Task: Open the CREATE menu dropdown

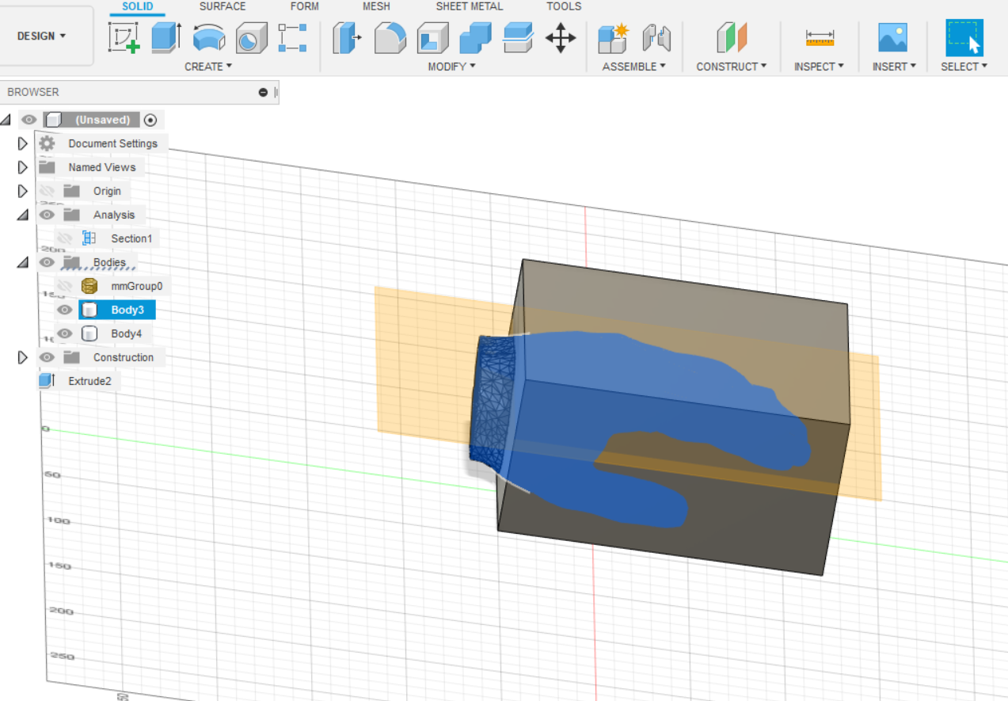Action: 208,67
